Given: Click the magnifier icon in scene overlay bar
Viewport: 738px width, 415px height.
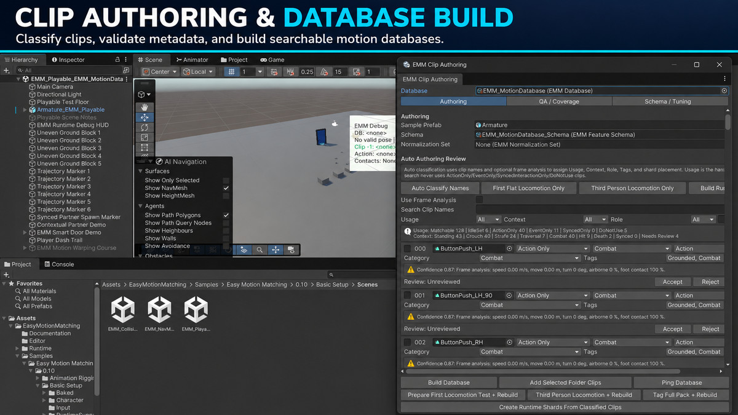Looking at the screenshot, I should [260, 250].
